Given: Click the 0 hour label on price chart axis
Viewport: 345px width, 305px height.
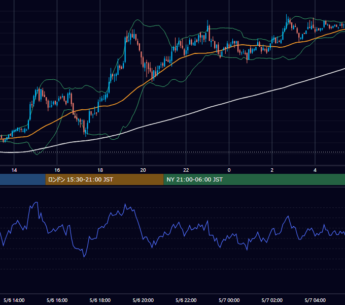Looking at the screenshot, I should (x=229, y=170).
